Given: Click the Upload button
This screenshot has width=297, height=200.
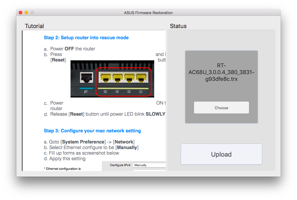Looking at the screenshot, I should click(221, 154).
